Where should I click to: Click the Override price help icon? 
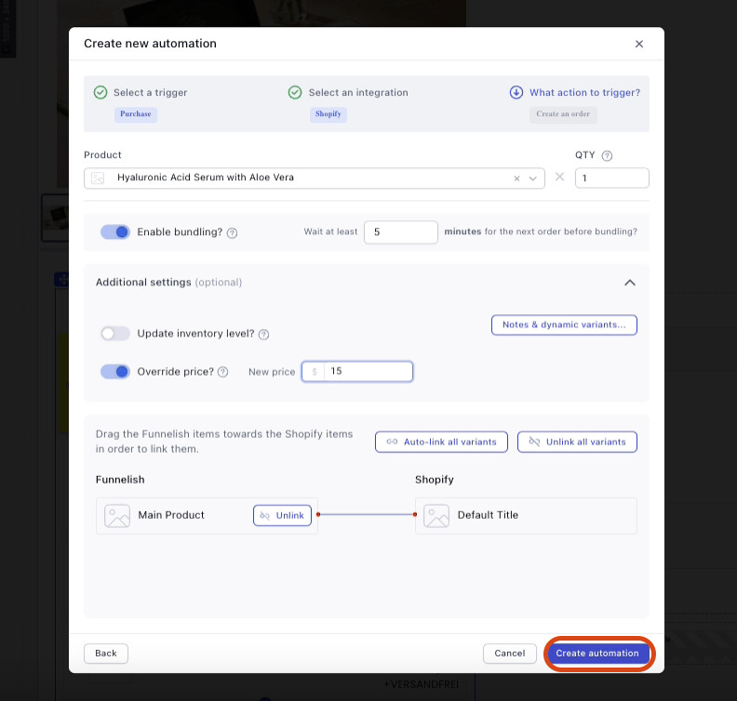click(x=223, y=372)
